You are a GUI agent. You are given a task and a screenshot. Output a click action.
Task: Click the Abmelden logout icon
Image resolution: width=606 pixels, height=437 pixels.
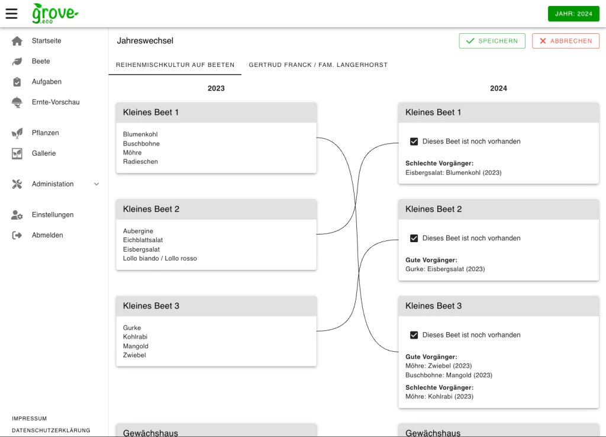coord(17,235)
